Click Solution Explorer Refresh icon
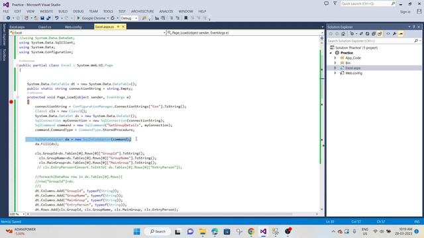The width and height of the screenshot is (424, 238). pos(367,34)
